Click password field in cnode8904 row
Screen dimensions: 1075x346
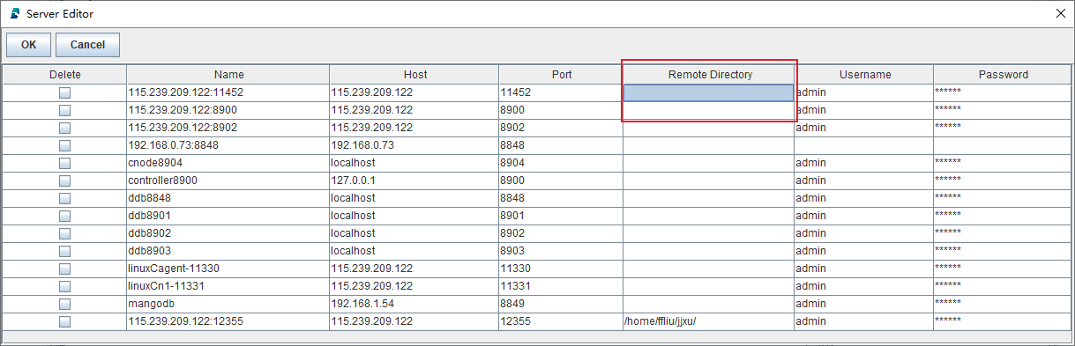pos(1003,163)
